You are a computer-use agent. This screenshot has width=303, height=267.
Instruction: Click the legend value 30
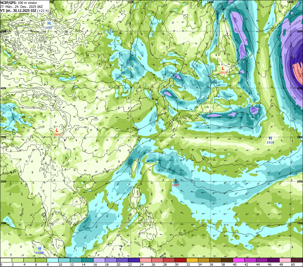pyautogui.click(x=176, y=265)
